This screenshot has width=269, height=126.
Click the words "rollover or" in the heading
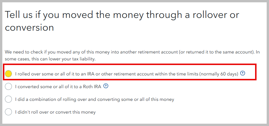216,15
